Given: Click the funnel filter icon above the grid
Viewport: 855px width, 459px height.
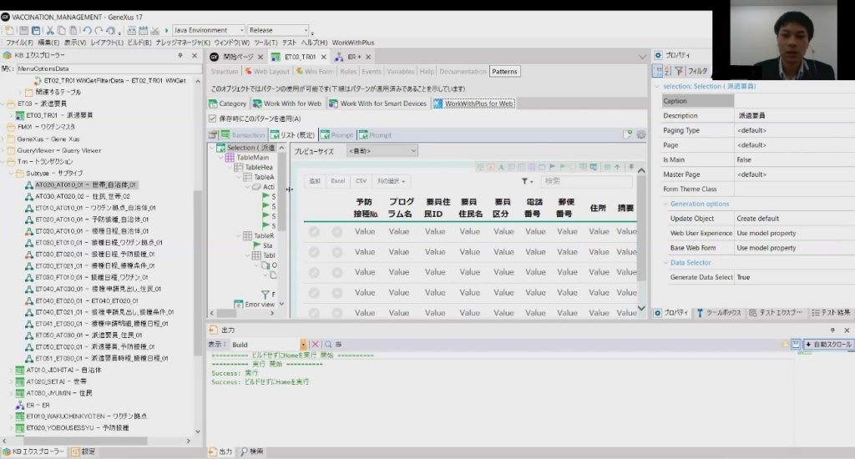Looking at the screenshot, I should tap(524, 181).
